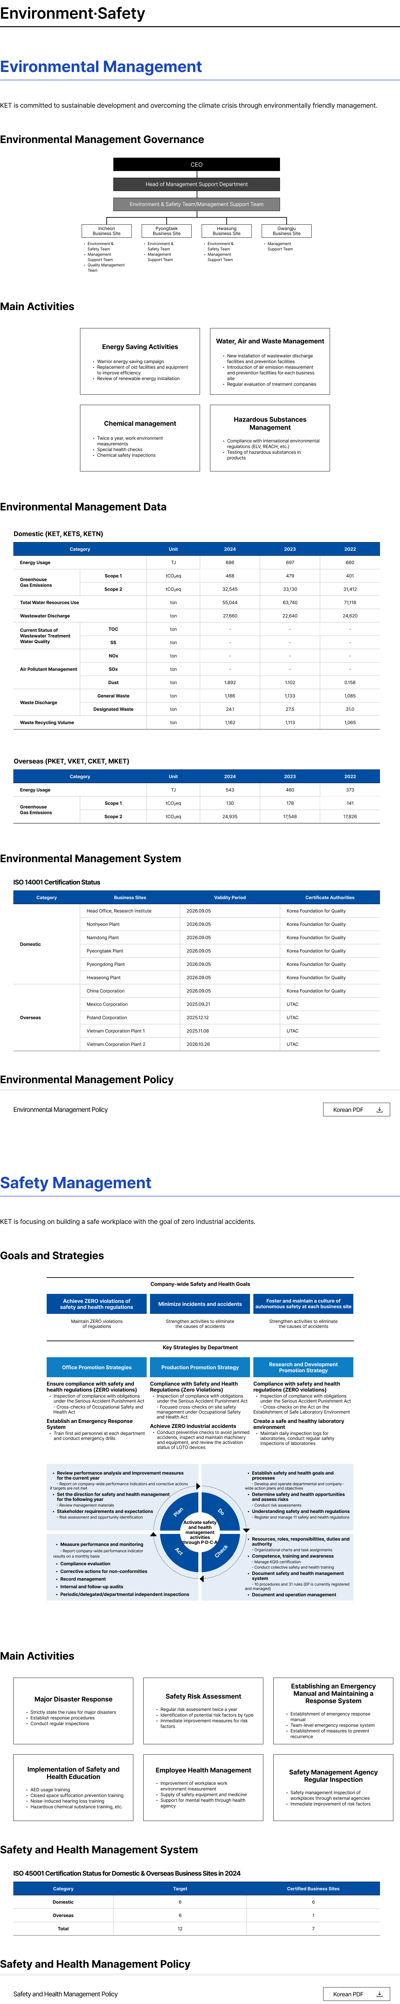The image size is (400, 2004).
Task: Select the Environment & Safety Team org chart box
Action: tap(196, 204)
